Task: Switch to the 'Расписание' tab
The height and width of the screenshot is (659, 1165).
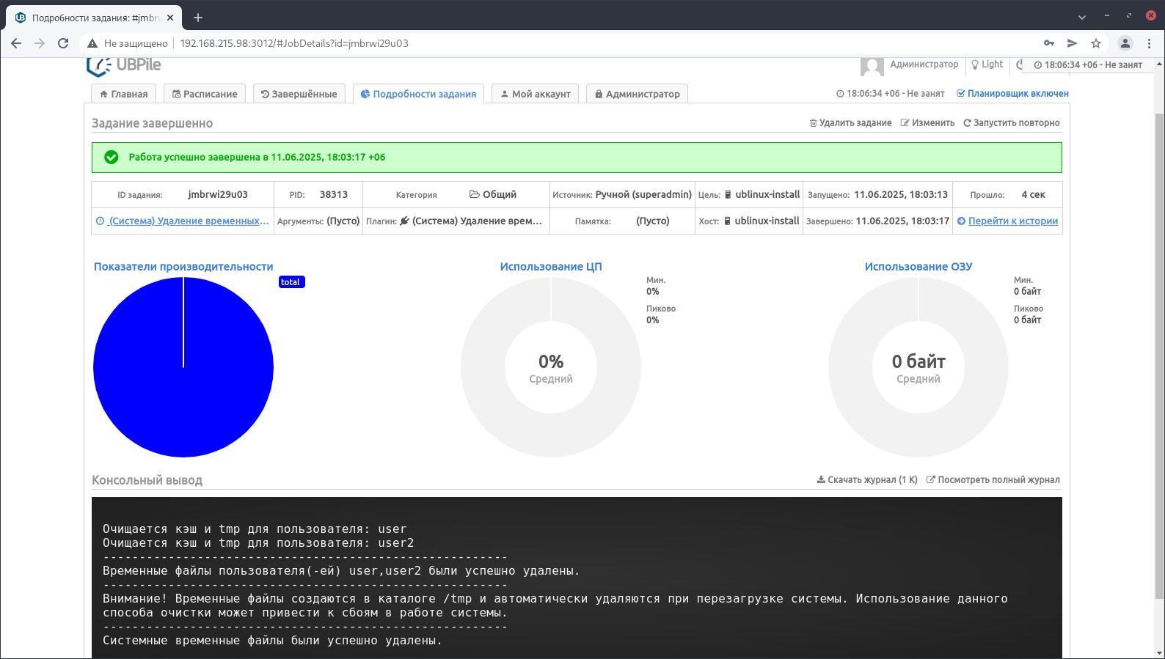Action: click(x=205, y=94)
